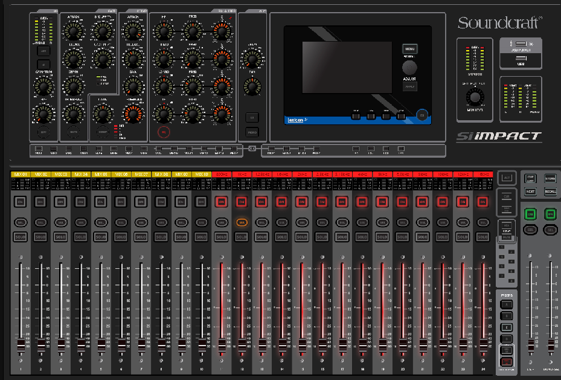Click the STORE cue button
The height and width of the screenshot is (380, 561).
[550, 178]
